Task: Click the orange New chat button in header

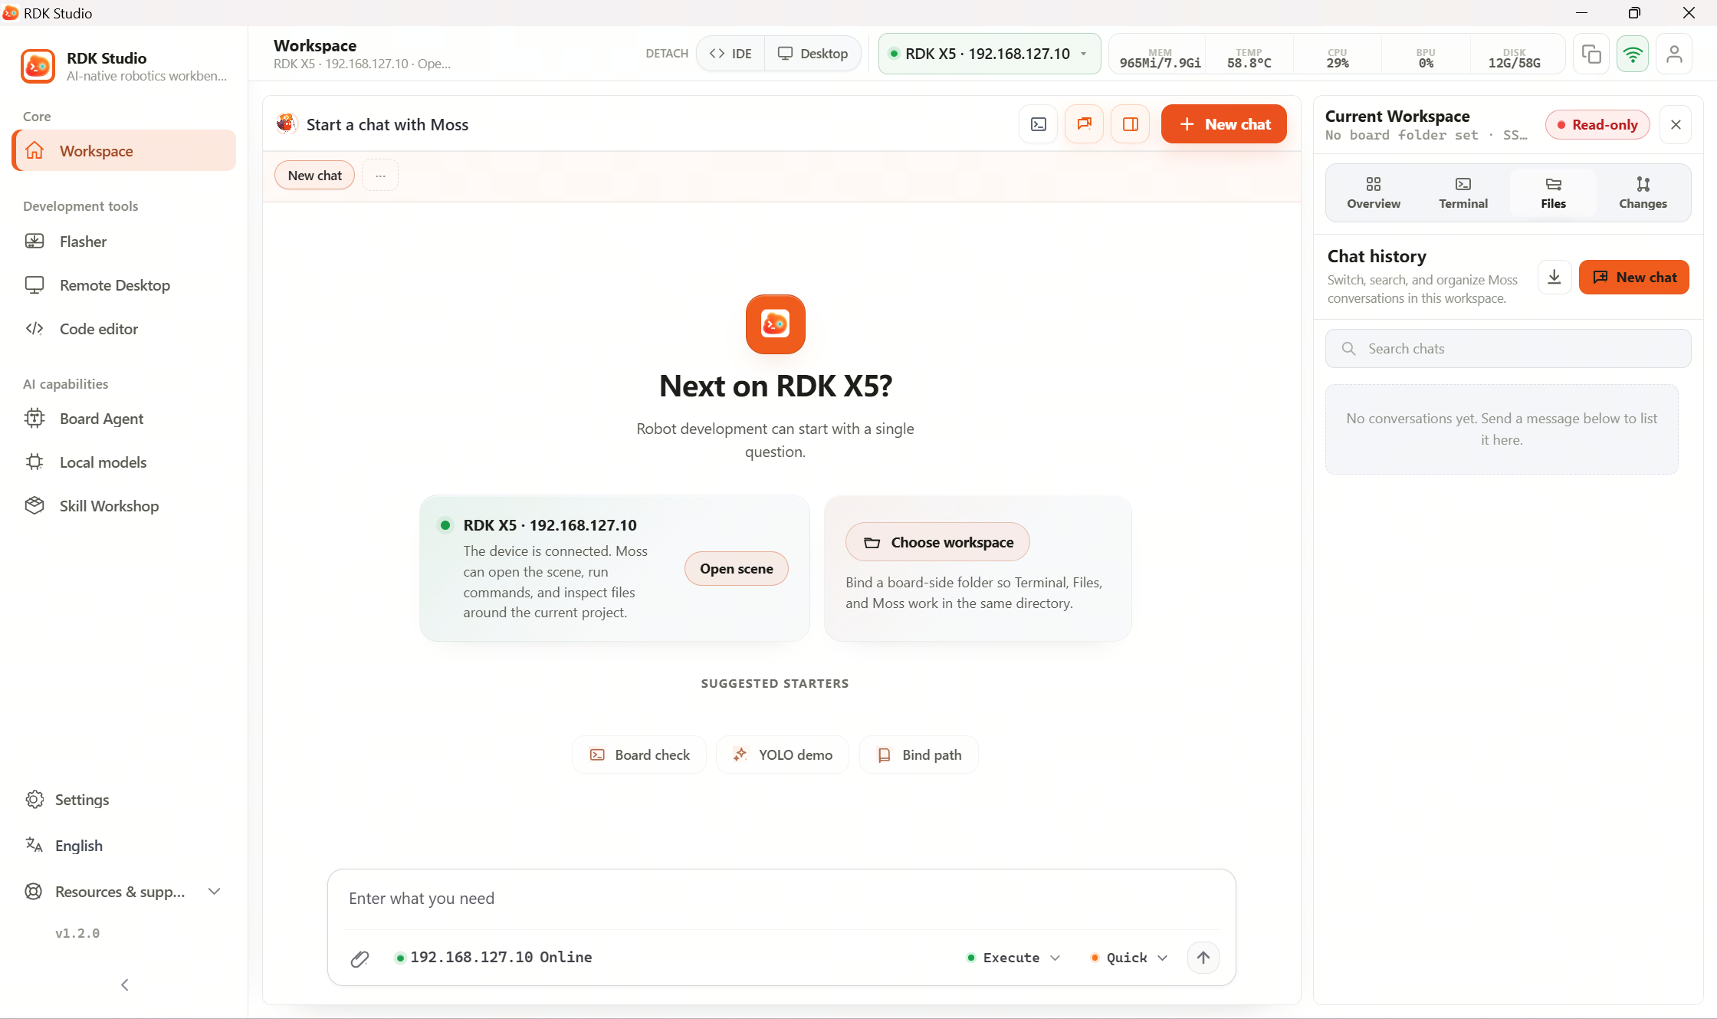Action: [x=1224, y=124]
